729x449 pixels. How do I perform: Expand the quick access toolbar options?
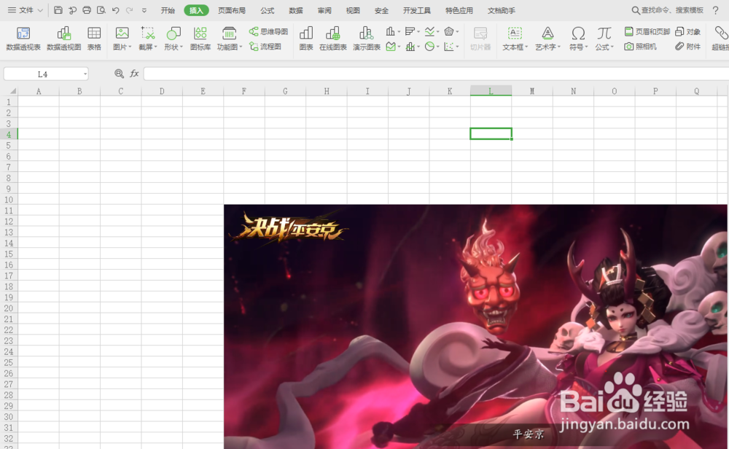(x=144, y=10)
